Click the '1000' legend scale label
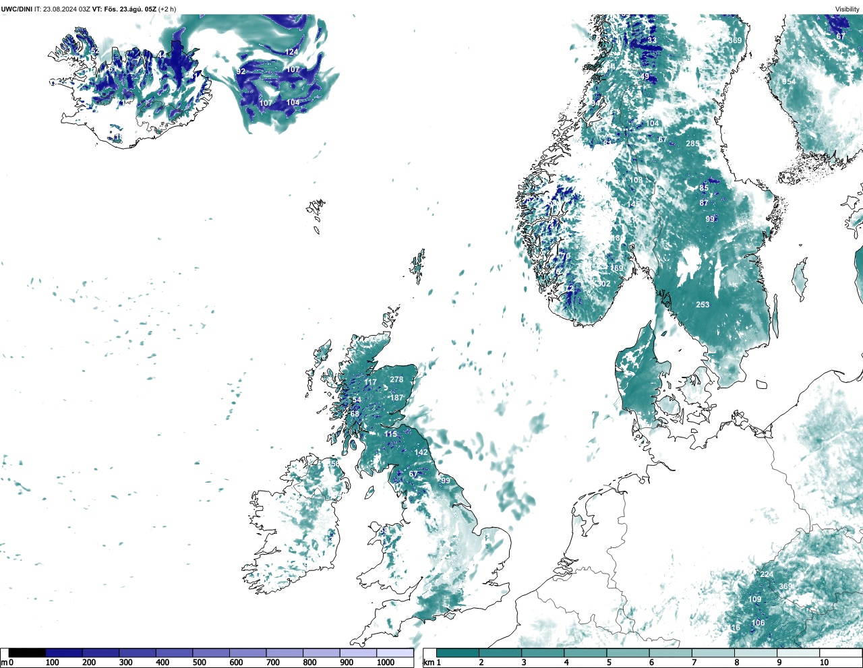863x668 pixels. click(x=386, y=663)
